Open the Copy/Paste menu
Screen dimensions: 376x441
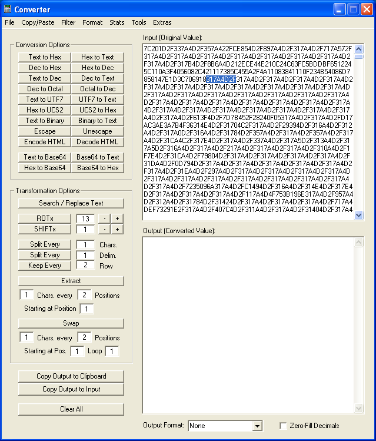point(38,22)
